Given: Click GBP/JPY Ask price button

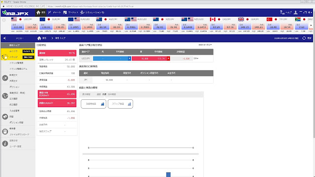Looking at the screenshot, I should click(x=258, y=26).
